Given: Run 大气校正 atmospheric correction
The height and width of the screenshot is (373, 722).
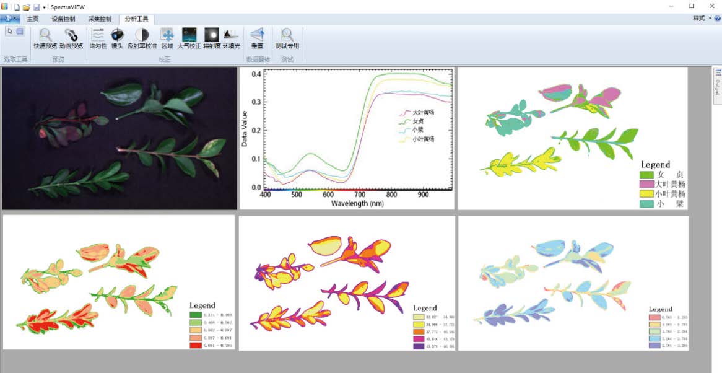Looking at the screenshot, I should [x=189, y=36].
